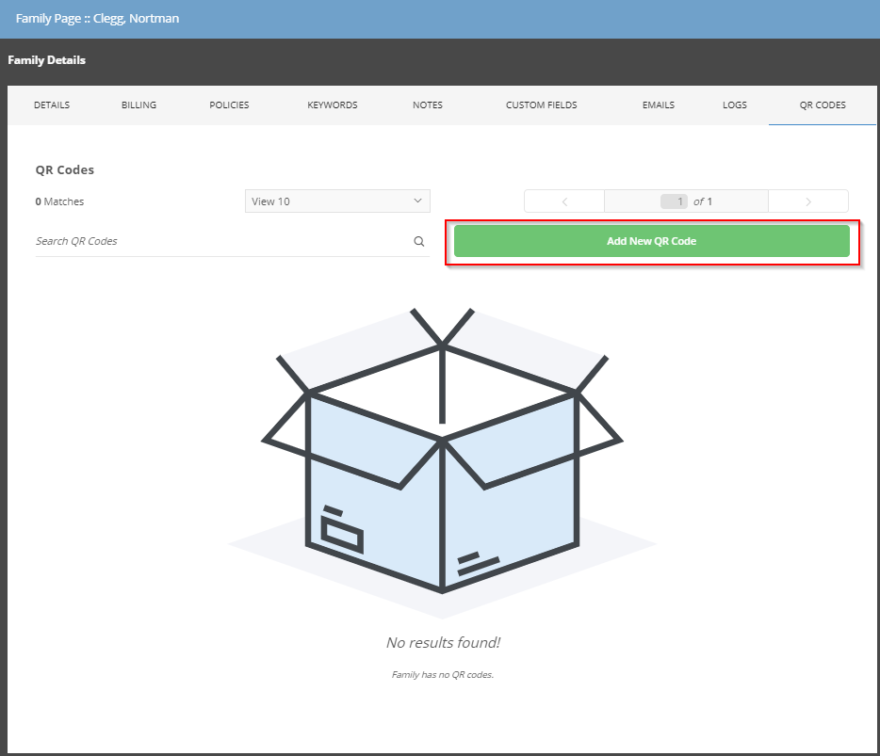The image size is (880, 756).
Task: Click the current page number box
Action: pos(674,201)
